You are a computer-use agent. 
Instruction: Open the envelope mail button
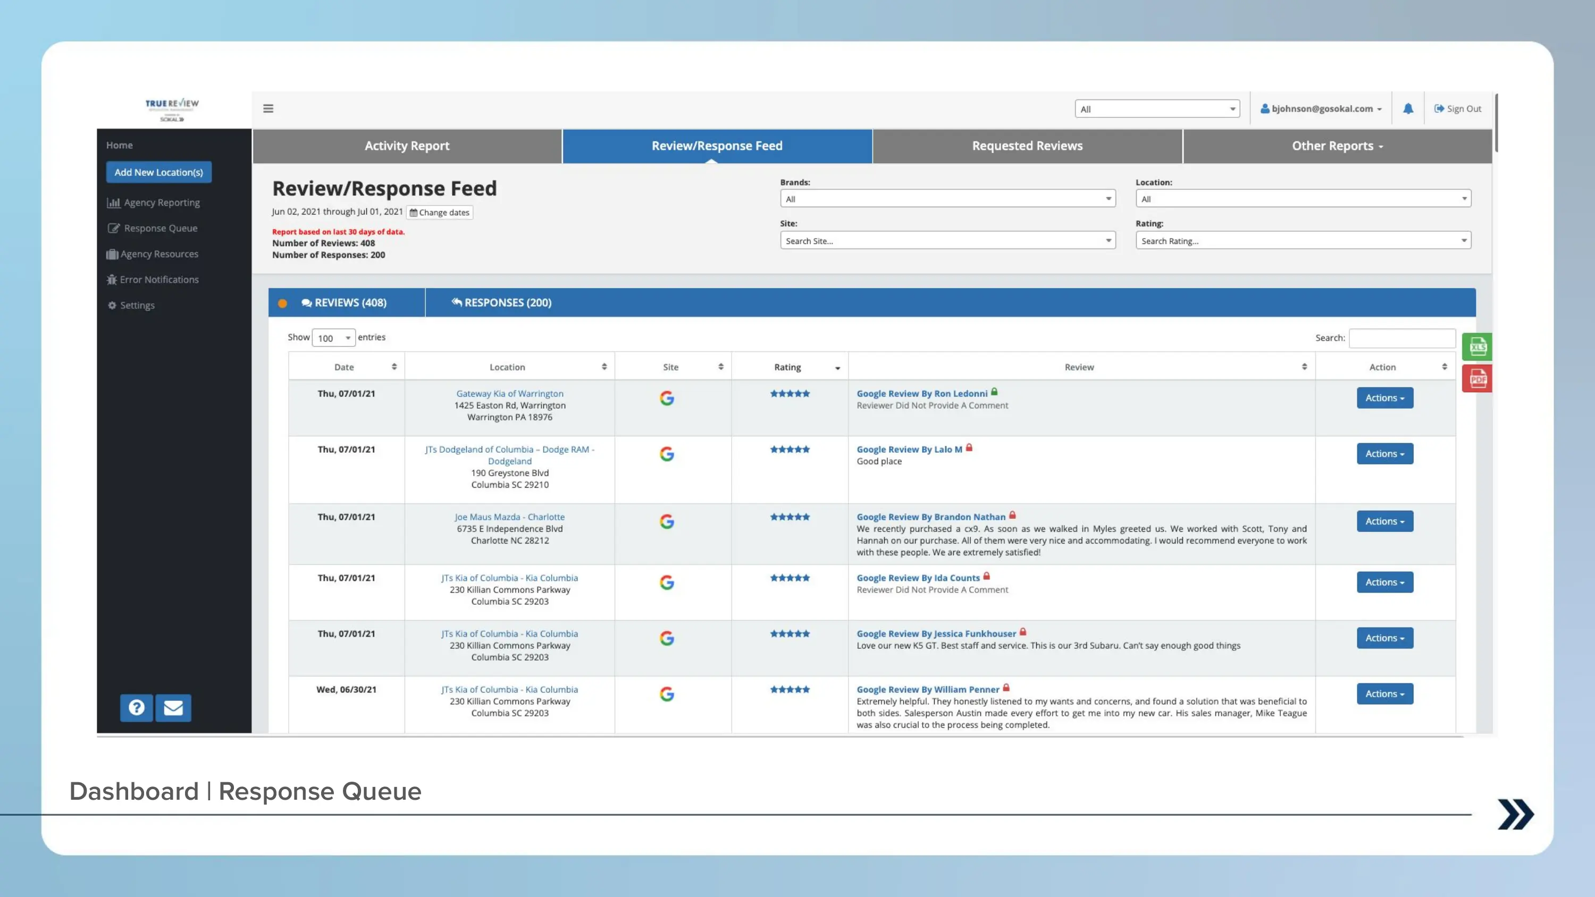click(x=173, y=708)
